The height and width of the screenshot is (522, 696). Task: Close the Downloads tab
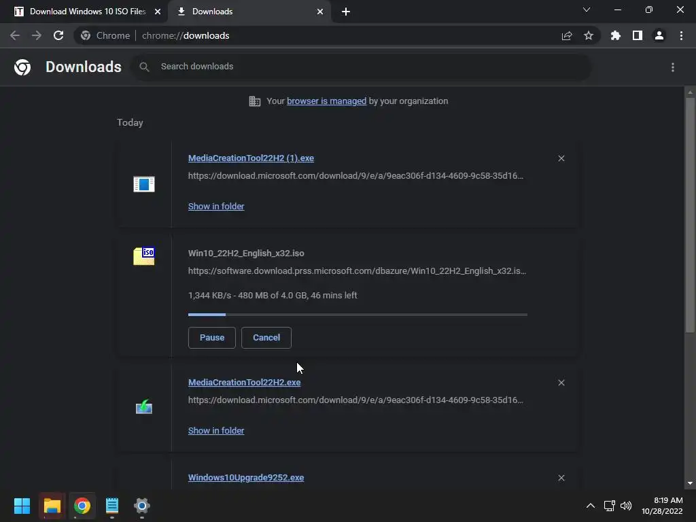(x=320, y=12)
